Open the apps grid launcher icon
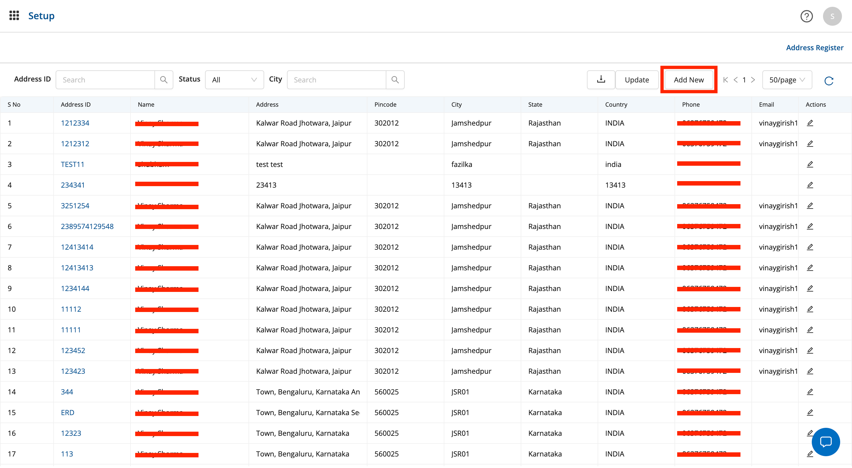The image size is (852, 468). click(14, 16)
